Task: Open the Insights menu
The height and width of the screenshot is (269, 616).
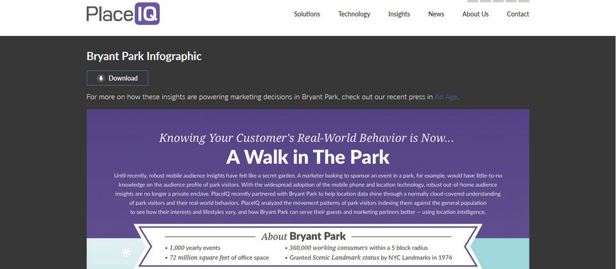Action: tap(398, 14)
